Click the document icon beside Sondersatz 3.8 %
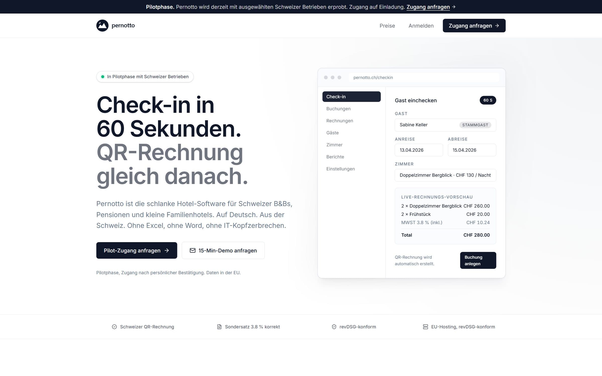602x376 pixels. point(219,327)
